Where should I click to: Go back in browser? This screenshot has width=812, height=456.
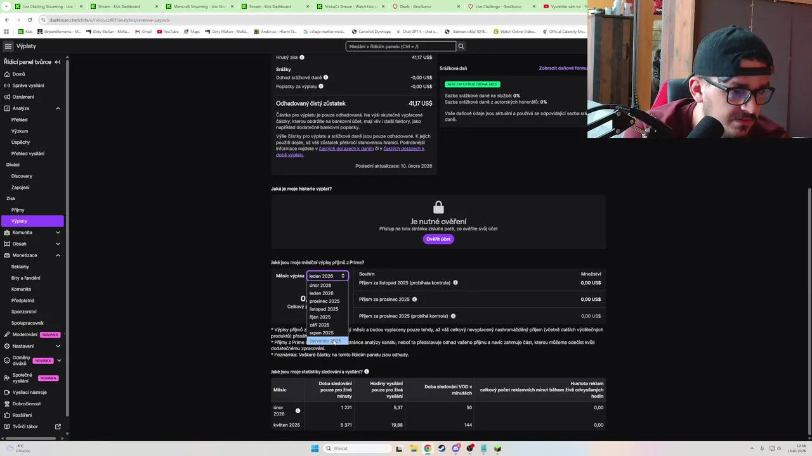[x=6, y=20]
